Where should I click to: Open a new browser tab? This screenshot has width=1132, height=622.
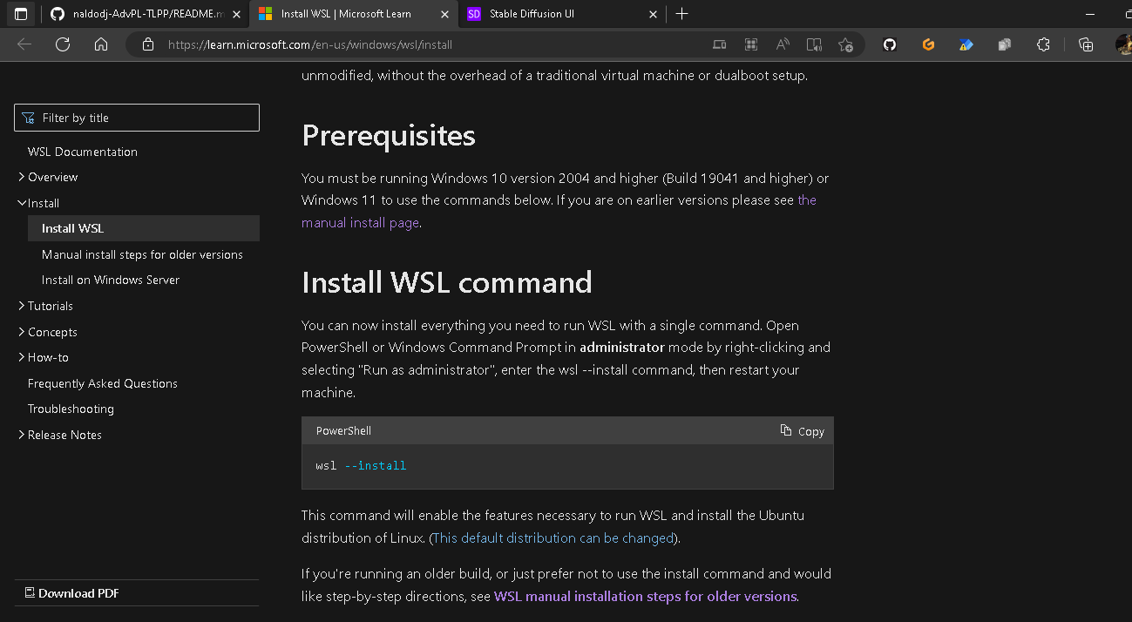click(x=682, y=14)
